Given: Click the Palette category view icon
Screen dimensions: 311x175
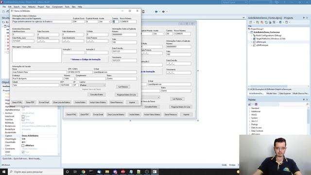Looking at the screenshot, I should 250,104.
